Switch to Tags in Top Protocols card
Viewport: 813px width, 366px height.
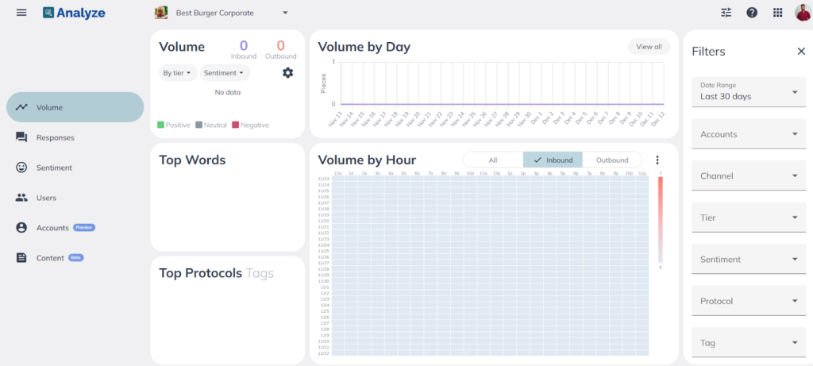pyautogui.click(x=260, y=273)
